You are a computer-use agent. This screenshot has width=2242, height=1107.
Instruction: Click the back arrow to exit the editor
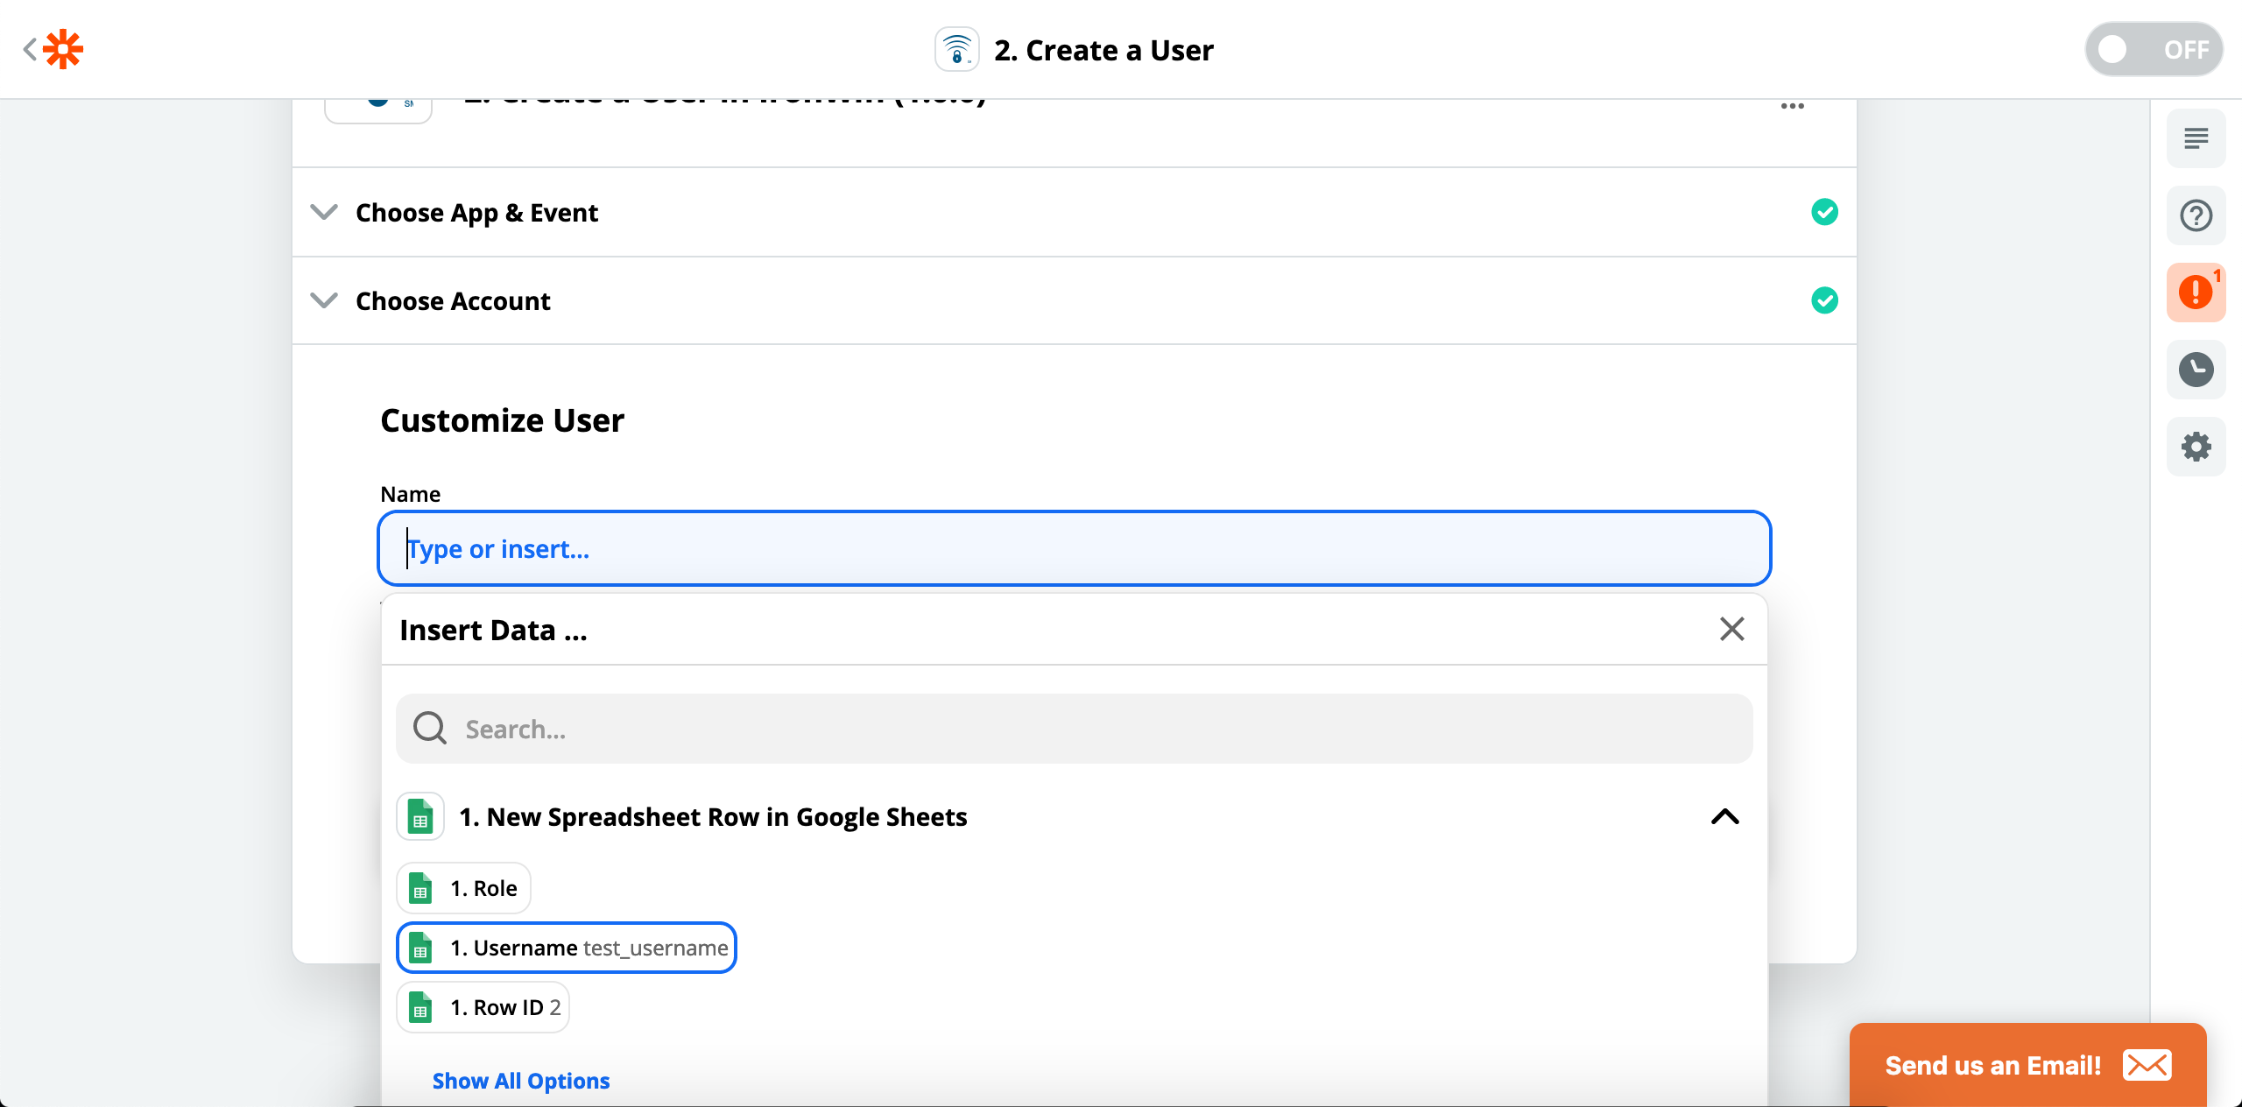29,49
